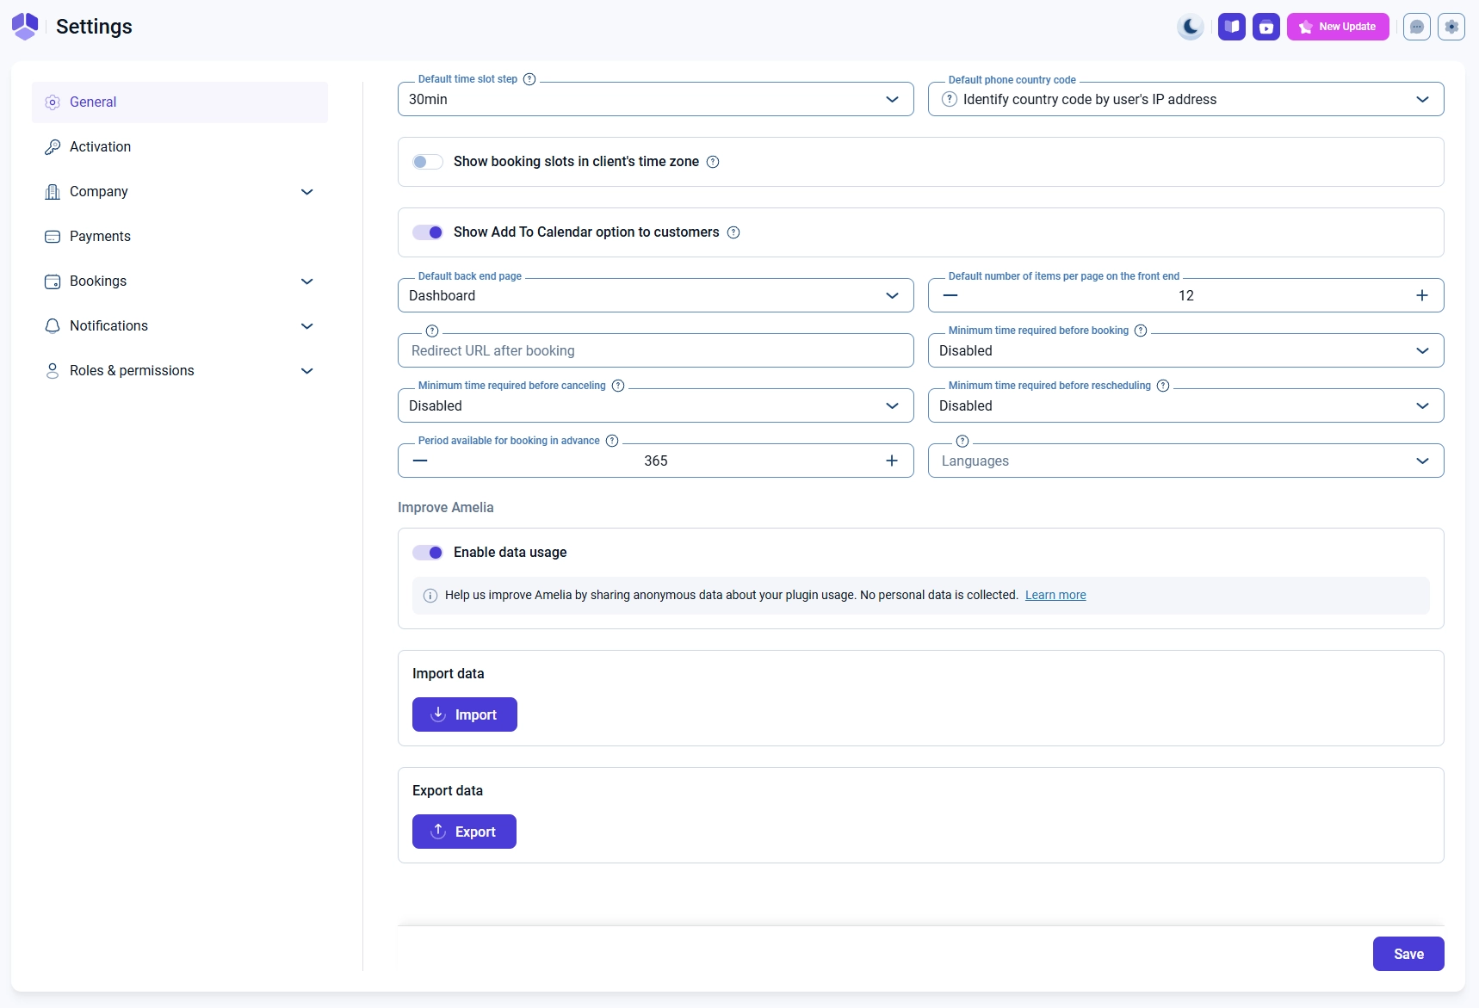
Task: Click help icon beside Minimum time before rescheduling
Action: coord(1163,386)
